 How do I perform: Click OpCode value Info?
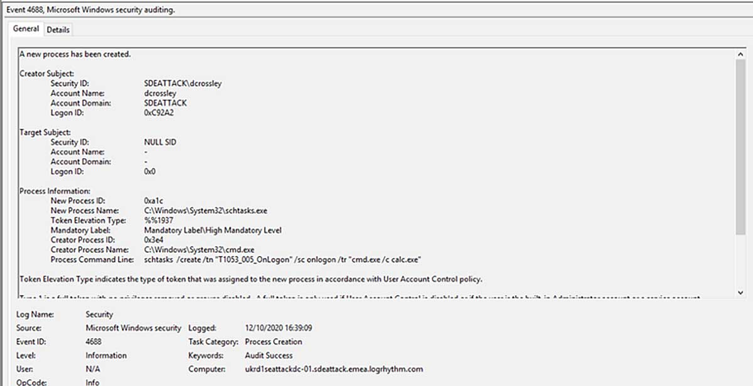point(92,382)
